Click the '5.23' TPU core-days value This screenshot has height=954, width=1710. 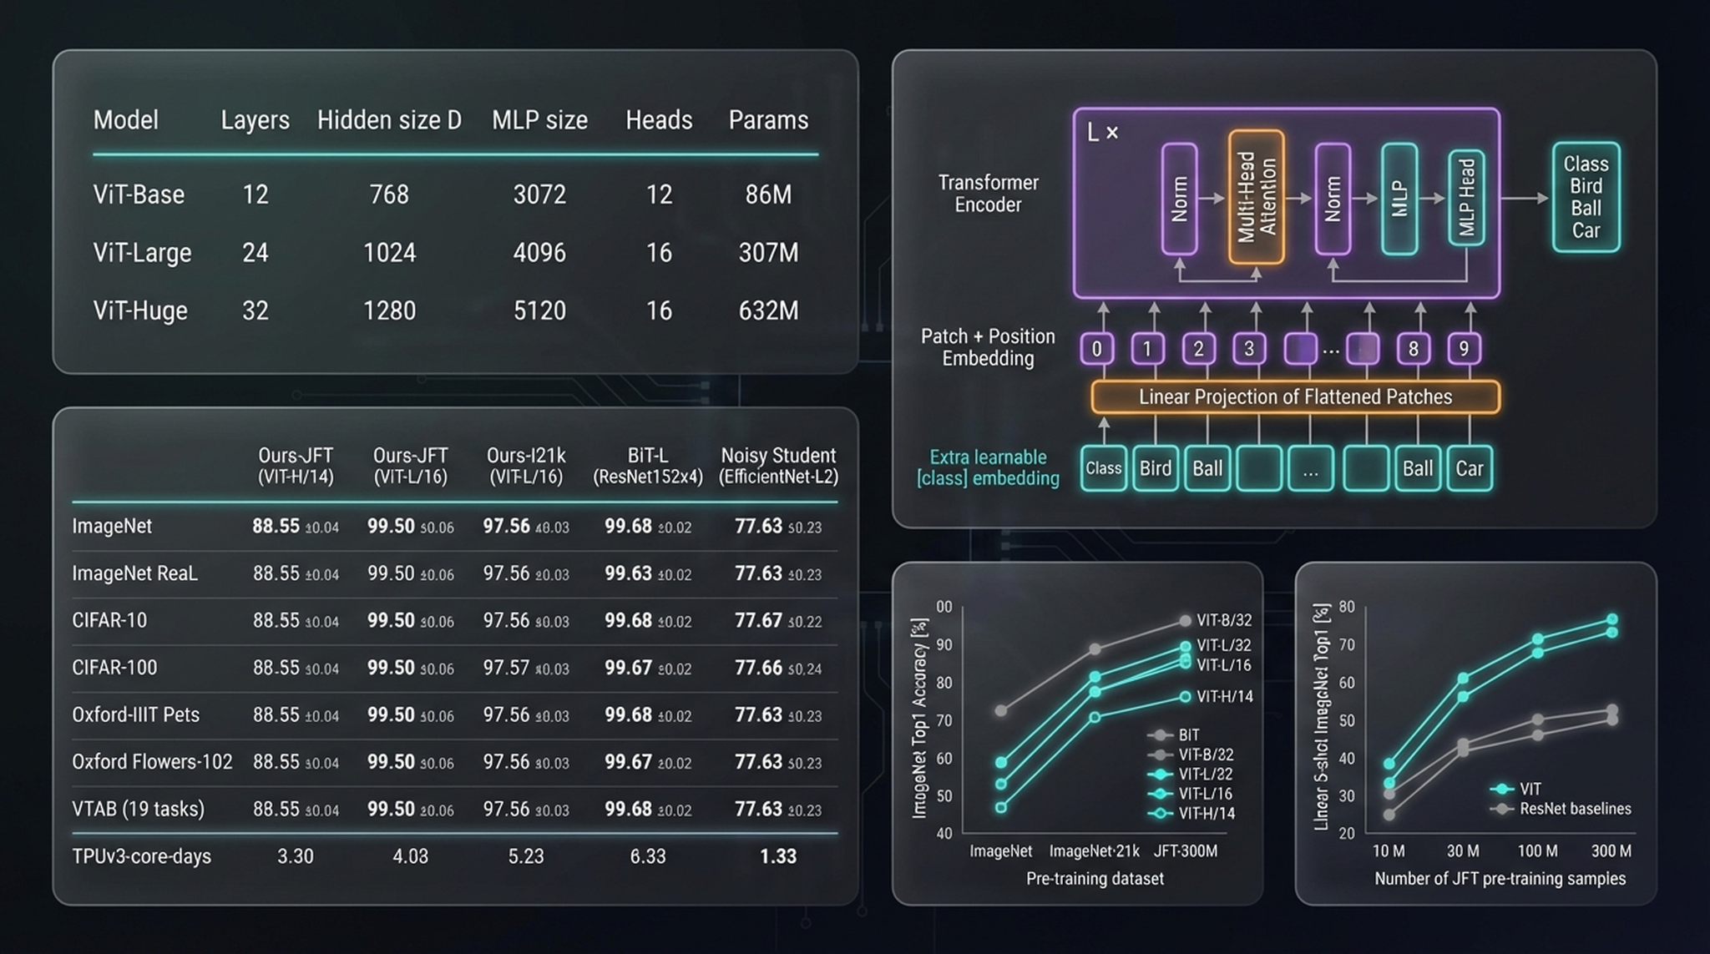526,856
